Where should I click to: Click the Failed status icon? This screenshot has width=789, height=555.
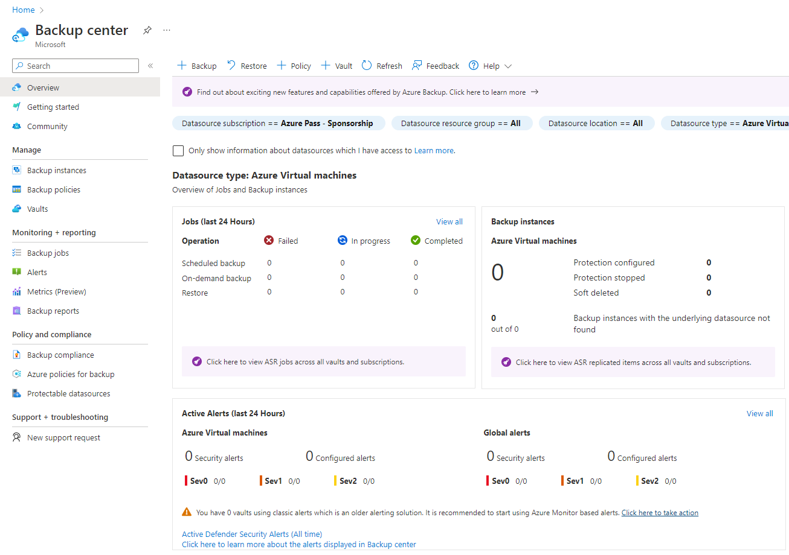click(269, 240)
